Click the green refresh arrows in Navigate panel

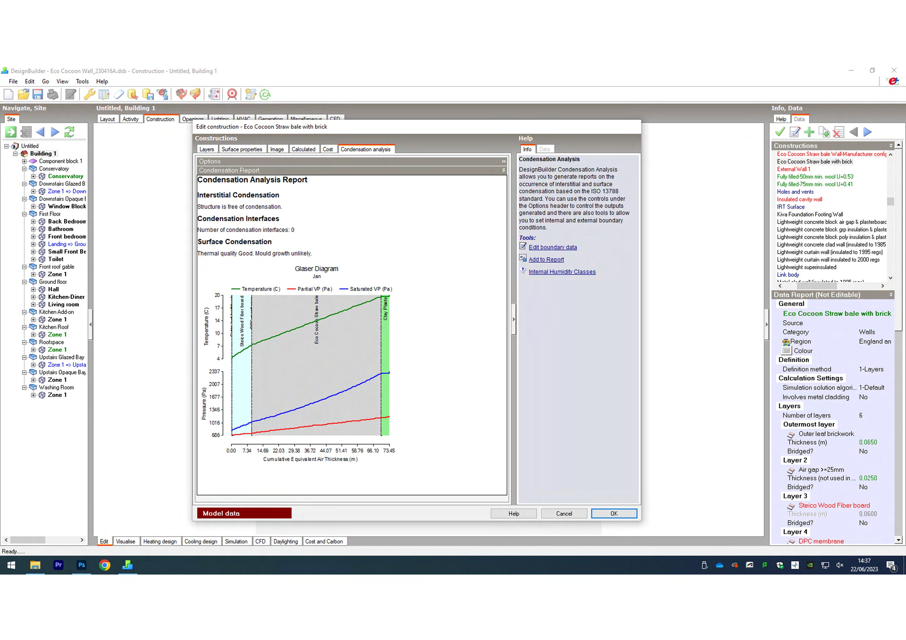69,132
